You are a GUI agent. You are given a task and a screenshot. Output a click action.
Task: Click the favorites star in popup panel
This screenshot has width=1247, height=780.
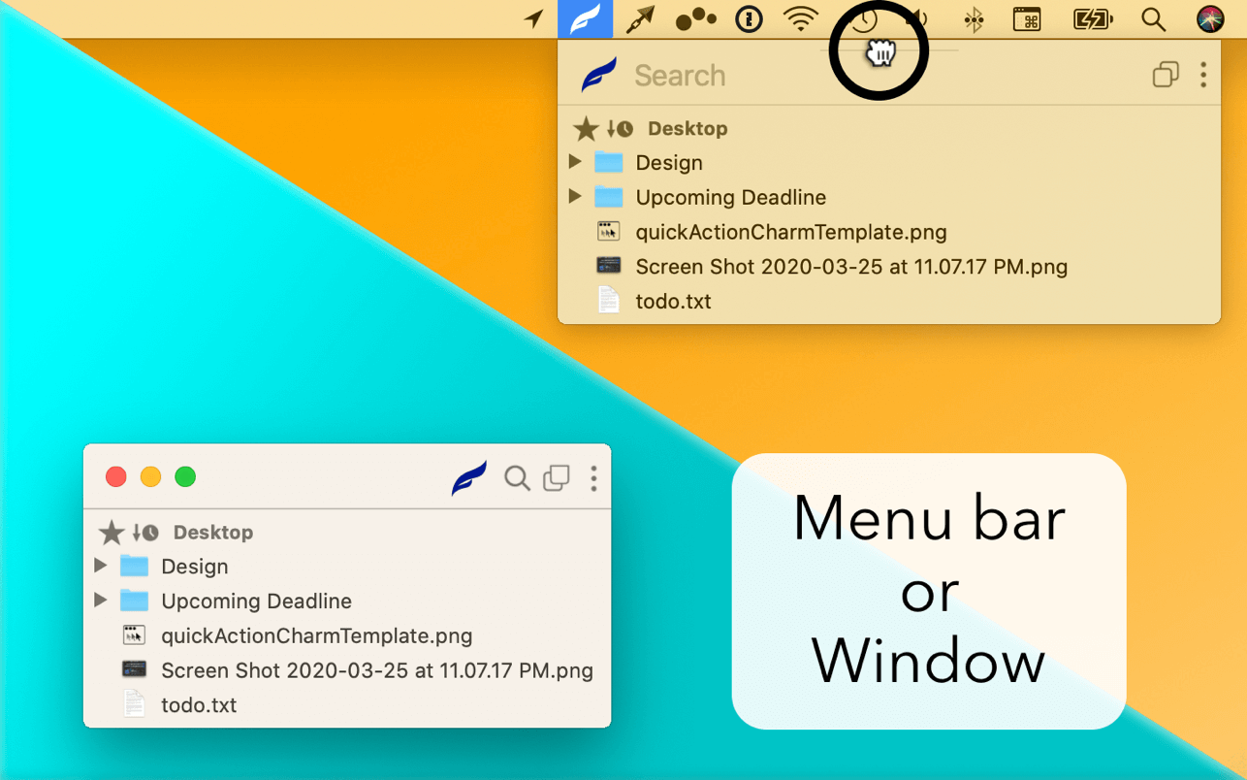coord(586,128)
